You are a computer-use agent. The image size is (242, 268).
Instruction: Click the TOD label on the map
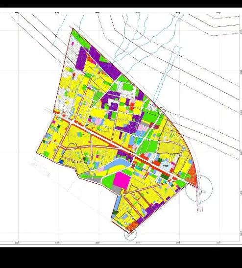click(x=166, y=166)
